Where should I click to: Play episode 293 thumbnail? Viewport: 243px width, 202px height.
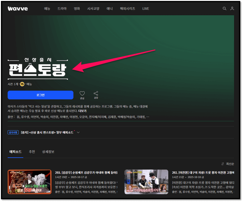[29, 182]
